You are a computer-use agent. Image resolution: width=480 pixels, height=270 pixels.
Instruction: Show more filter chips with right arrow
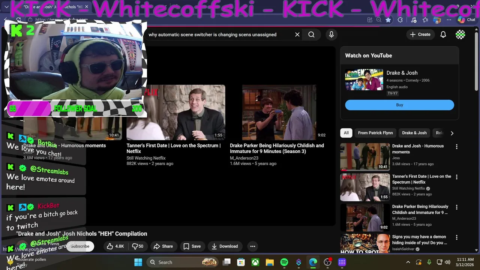click(452, 133)
